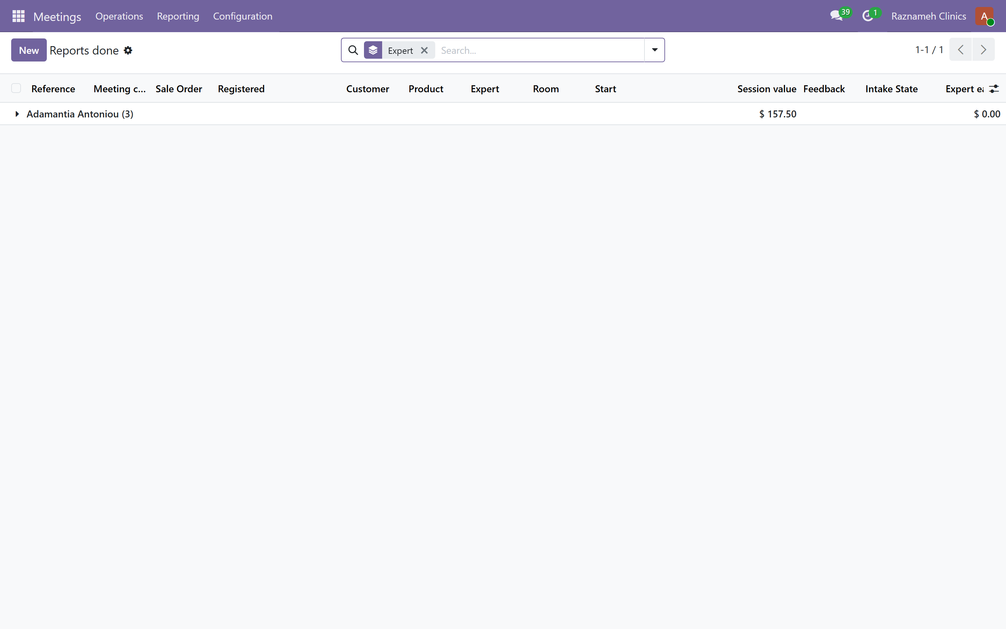
Task: Sort by Expert column header
Action: point(485,89)
